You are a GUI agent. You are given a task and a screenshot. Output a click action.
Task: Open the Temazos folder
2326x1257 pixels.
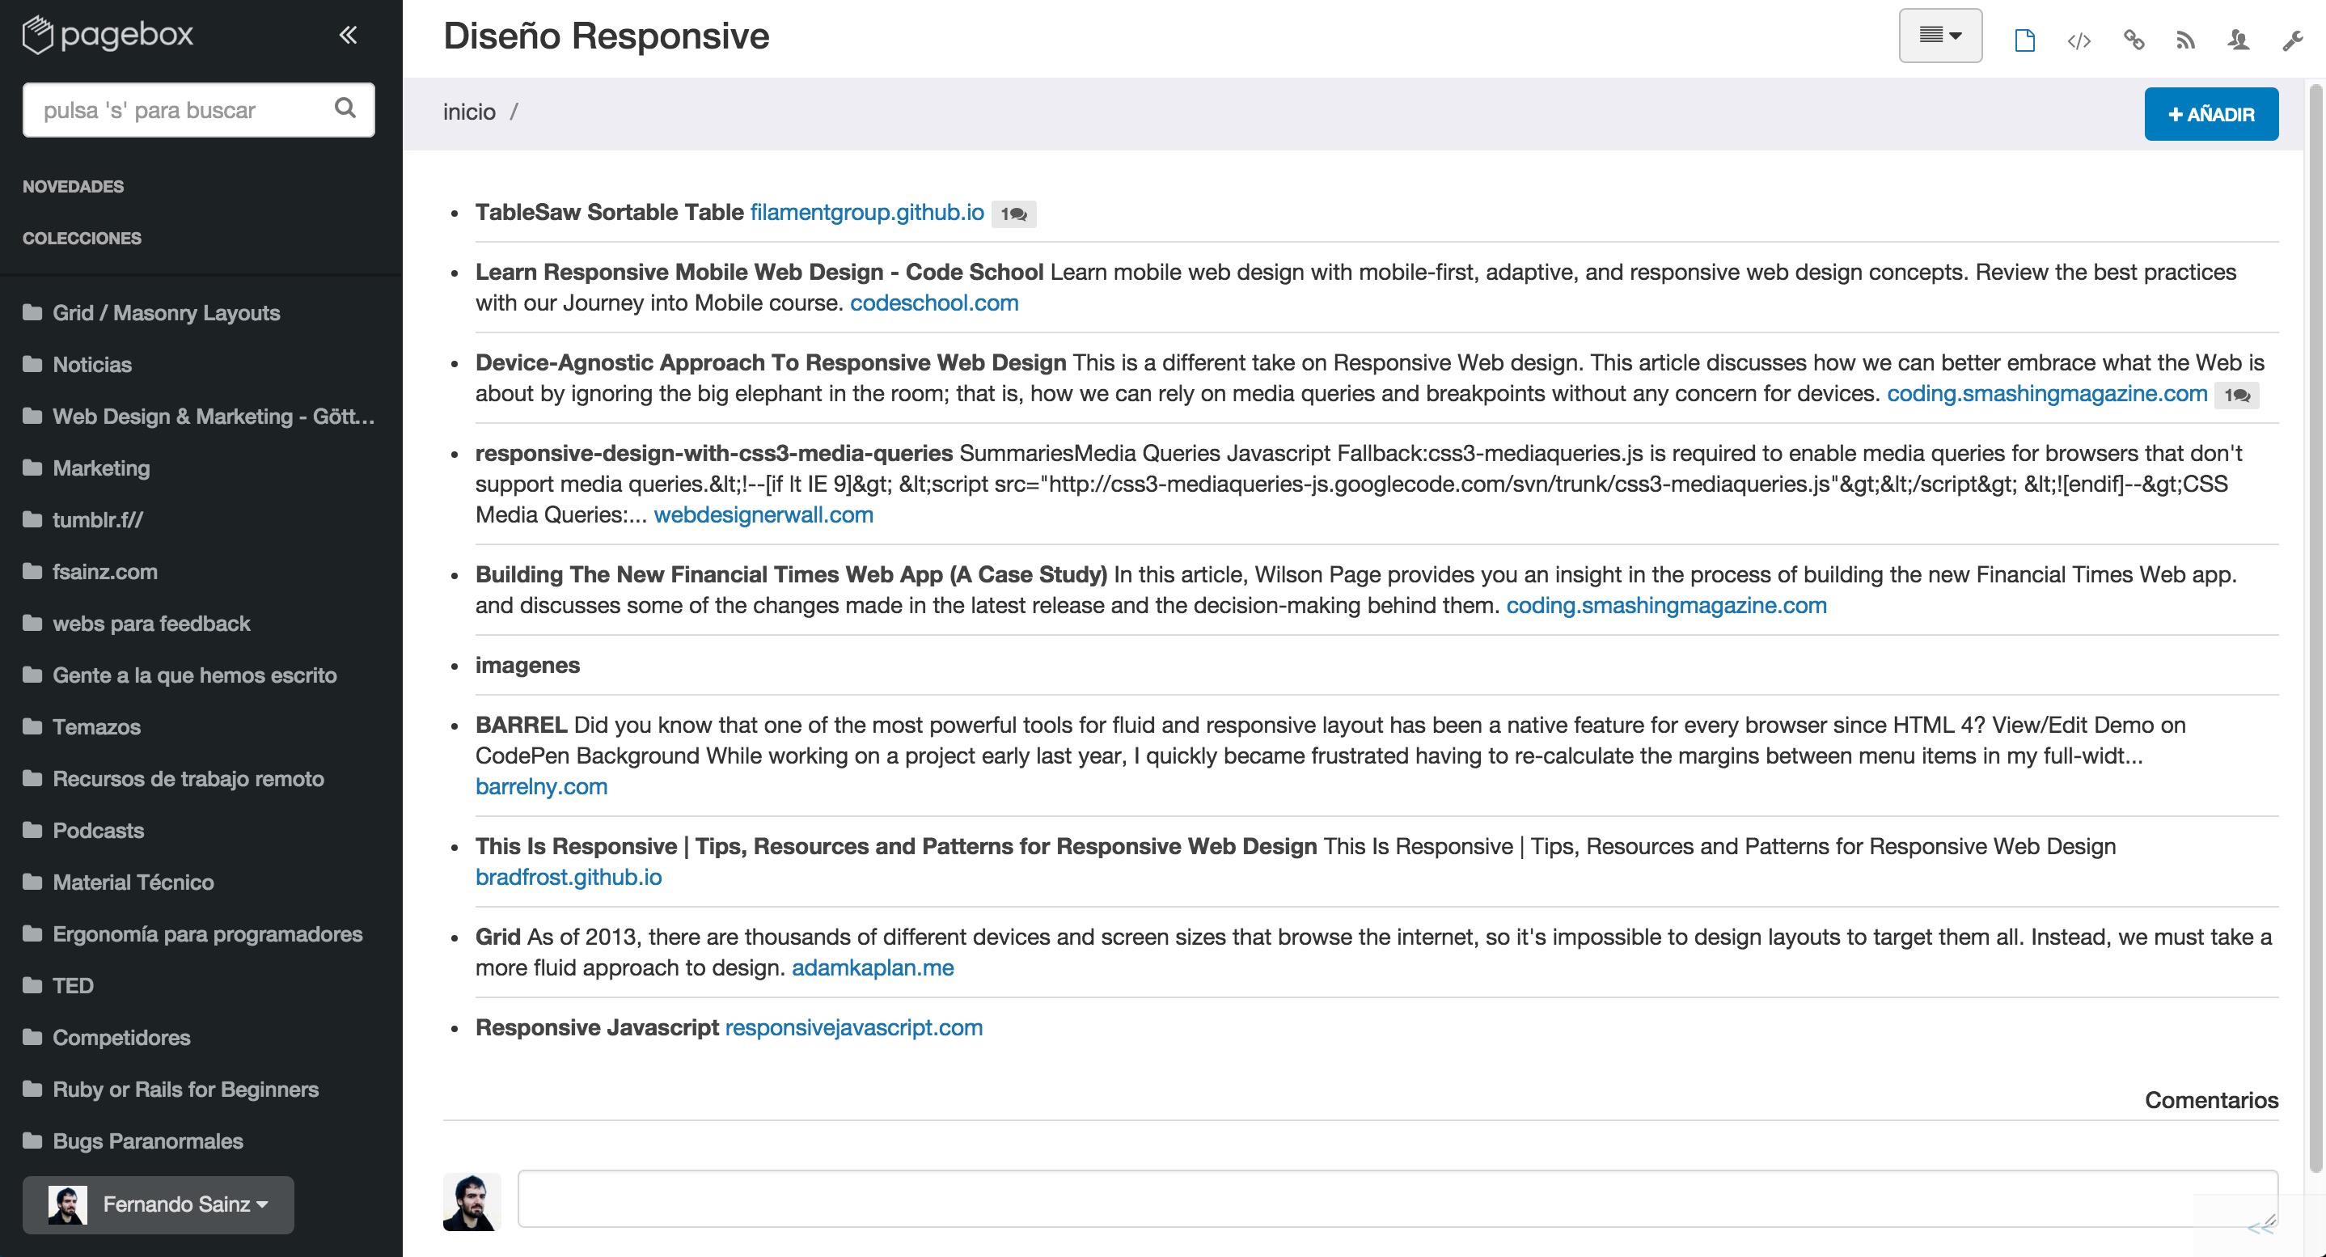(96, 727)
